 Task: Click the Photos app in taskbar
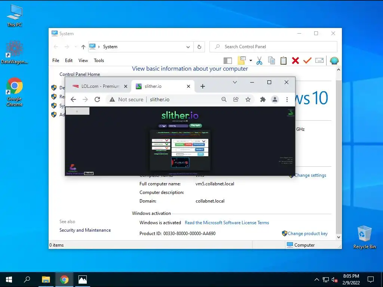[x=83, y=280]
